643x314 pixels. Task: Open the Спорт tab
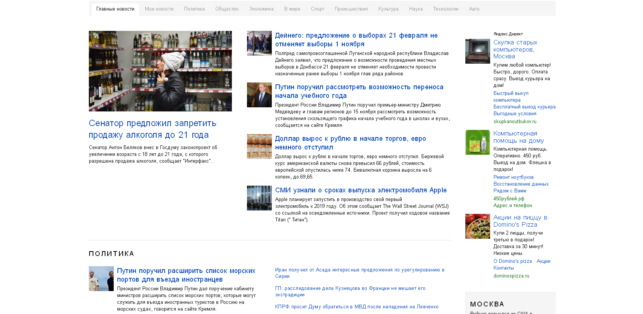click(x=317, y=9)
